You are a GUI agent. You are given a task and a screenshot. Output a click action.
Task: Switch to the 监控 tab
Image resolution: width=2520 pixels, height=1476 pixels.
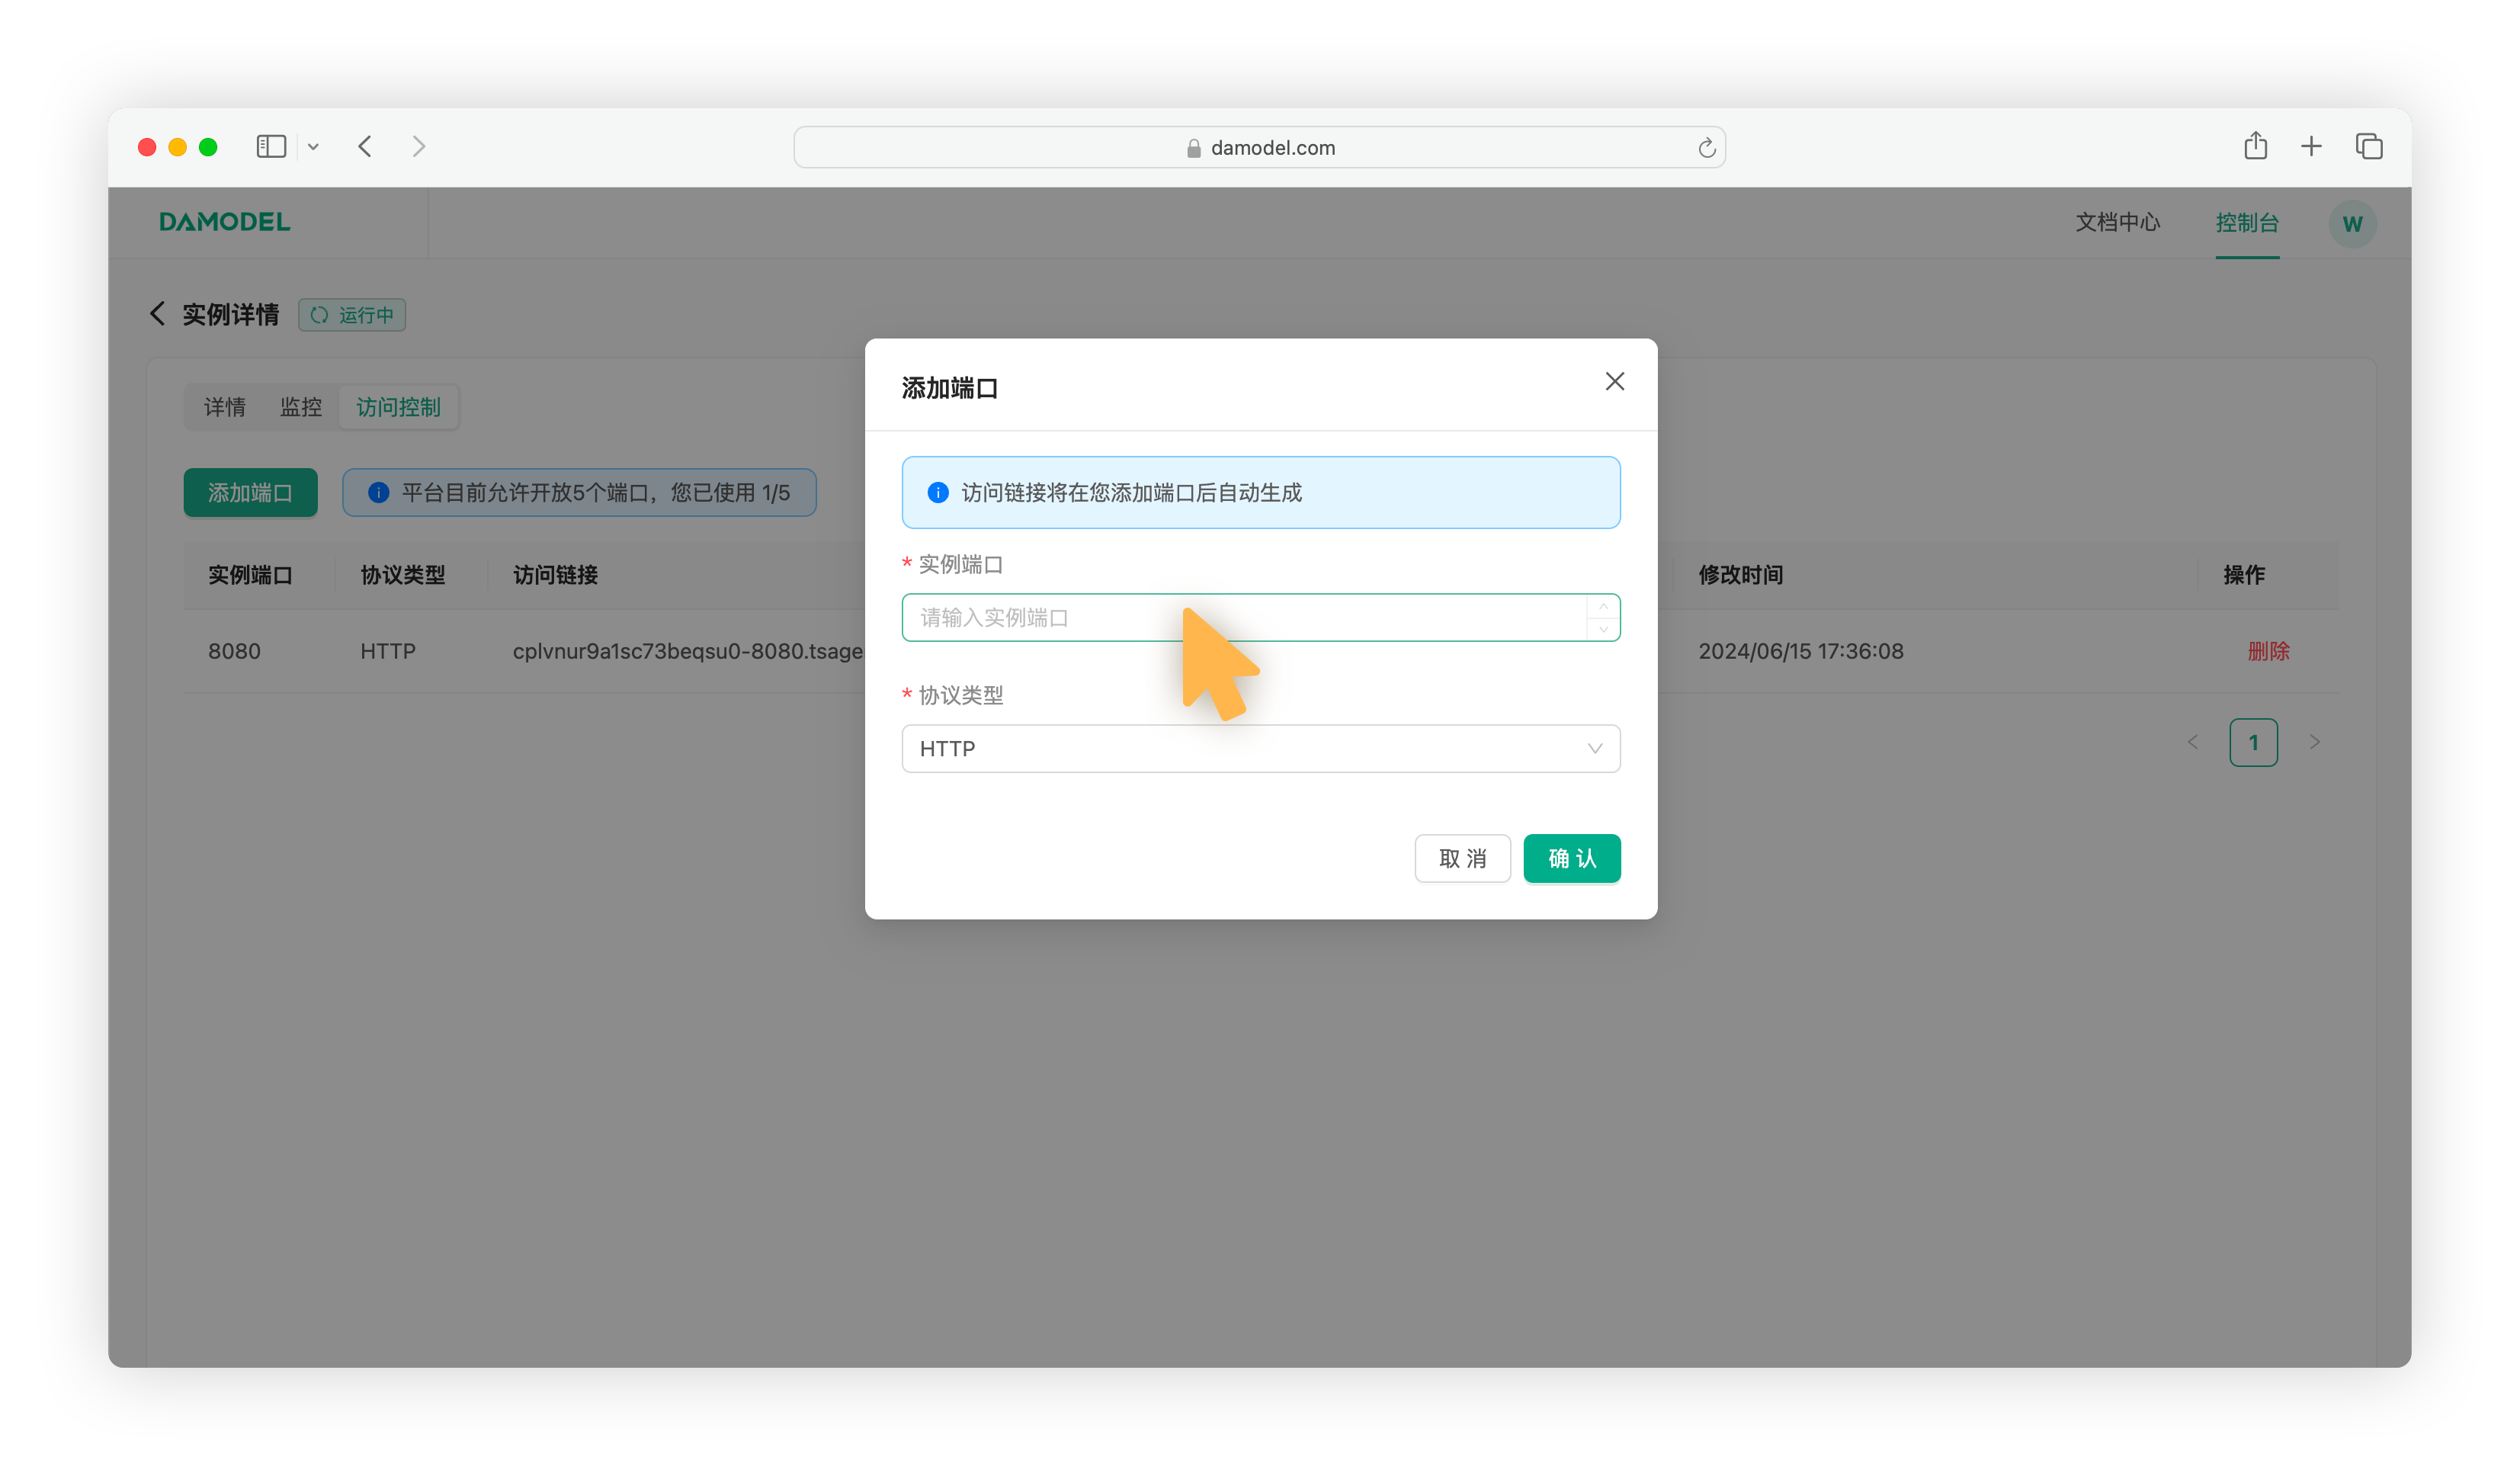pos(299,408)
